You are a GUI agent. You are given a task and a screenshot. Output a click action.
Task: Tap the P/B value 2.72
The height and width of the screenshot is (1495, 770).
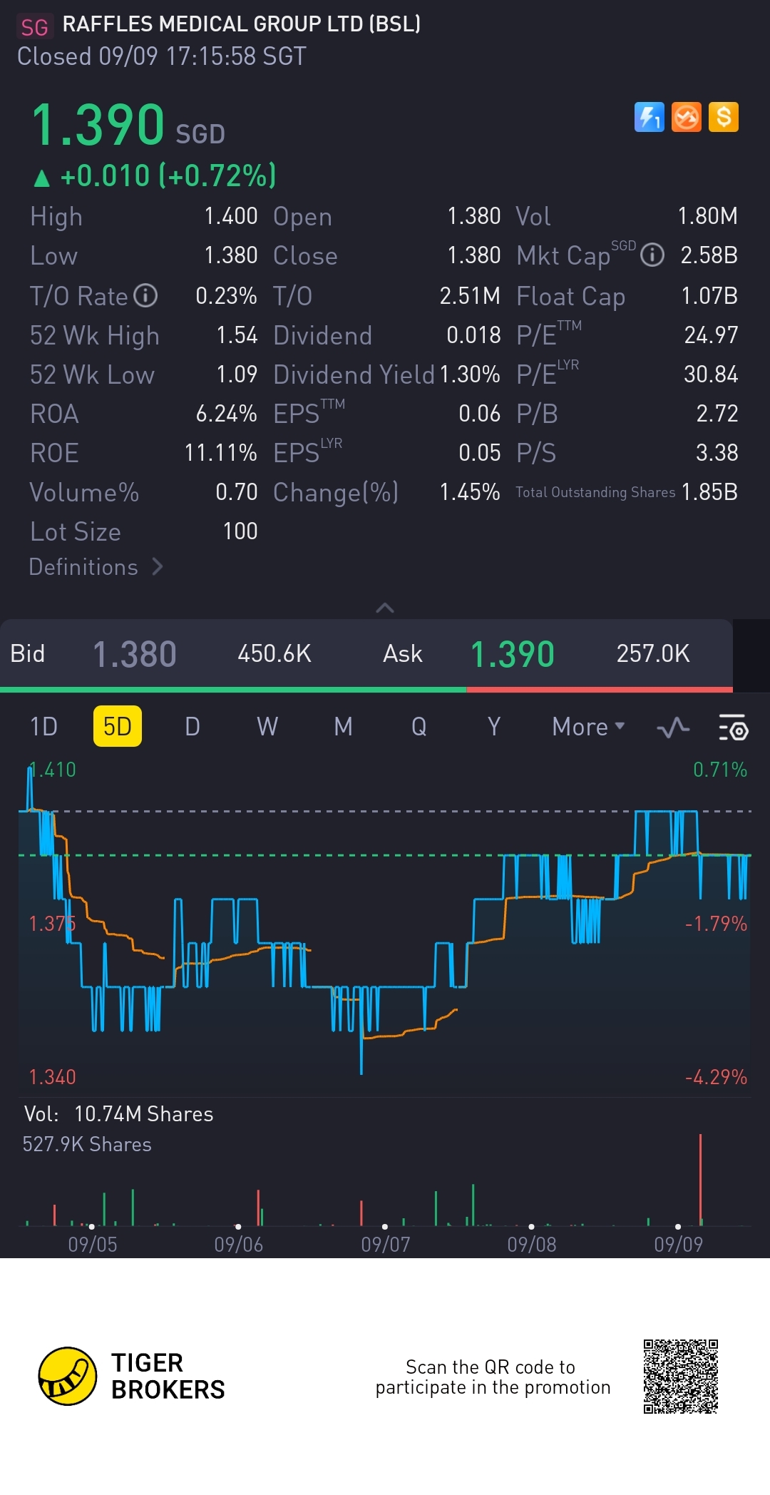(x=717, y=414)
